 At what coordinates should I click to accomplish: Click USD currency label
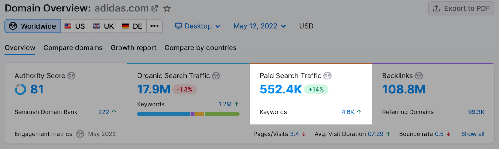306,26
